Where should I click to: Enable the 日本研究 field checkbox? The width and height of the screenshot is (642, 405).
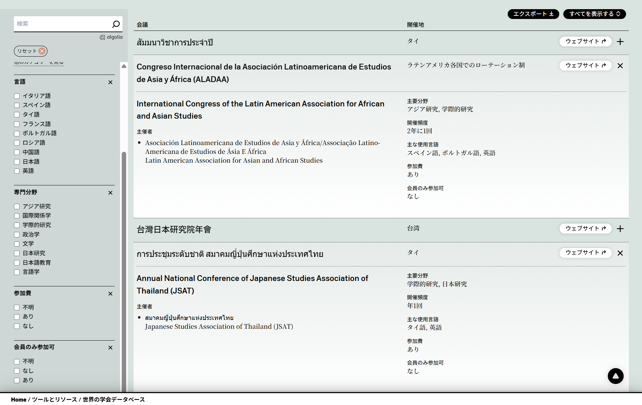coord(17,254)
